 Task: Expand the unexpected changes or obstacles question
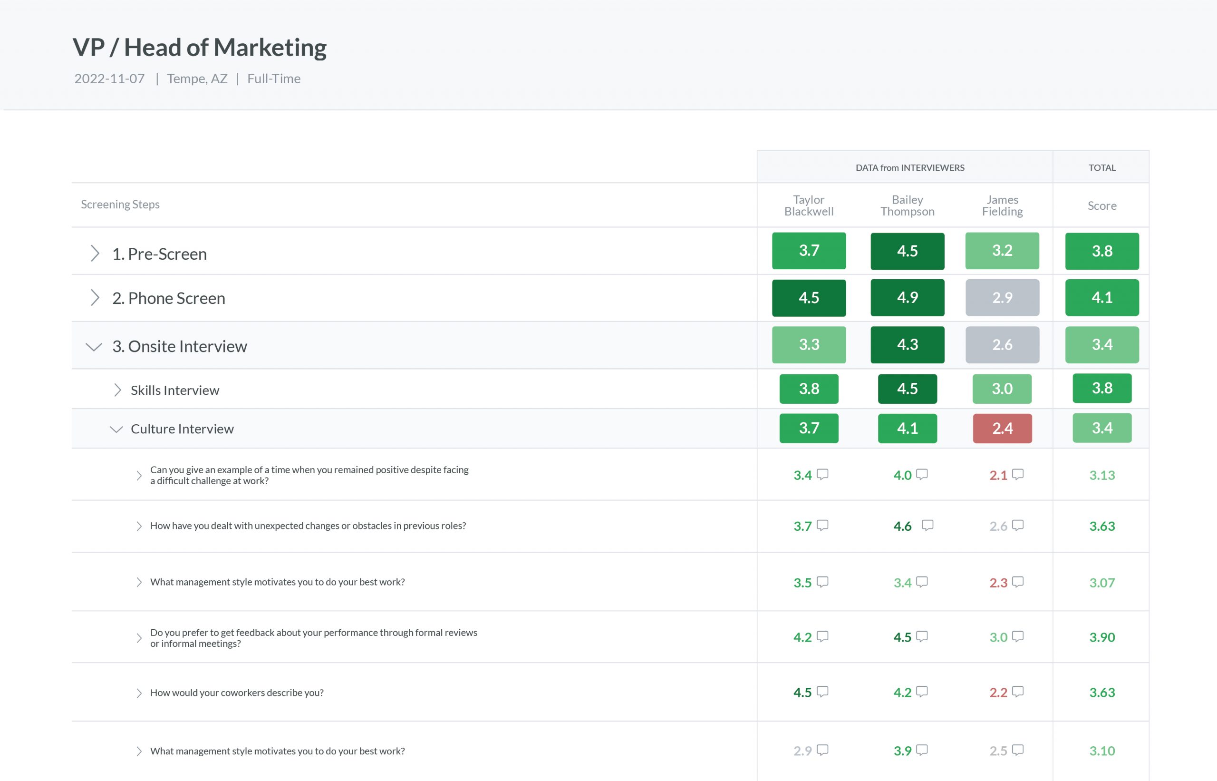point(139,526)
